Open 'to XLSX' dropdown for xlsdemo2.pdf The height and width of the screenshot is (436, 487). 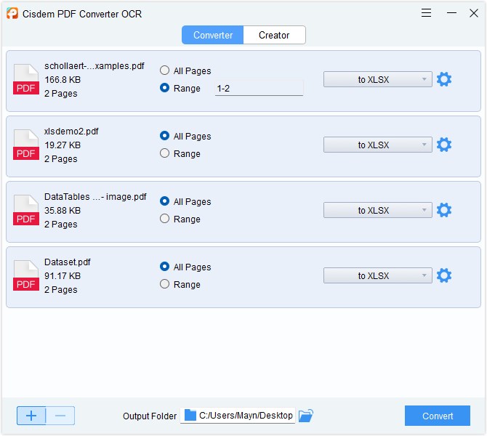[378, 145]
